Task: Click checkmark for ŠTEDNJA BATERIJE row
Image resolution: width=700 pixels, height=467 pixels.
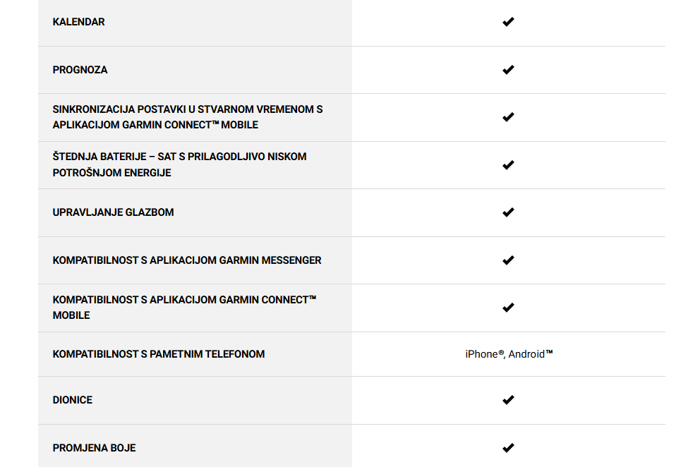Action: 508,165
